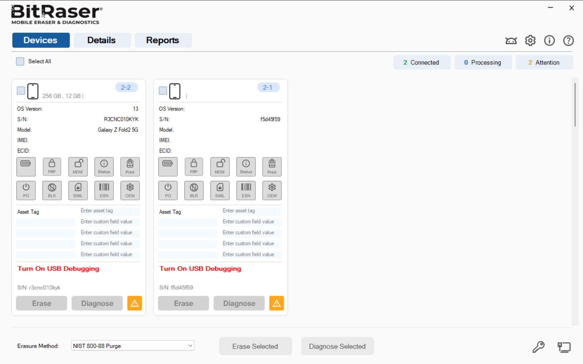Click OEM gear icon on R3CNC010KYK card
Viewport: 583px width, 364px height.
coord(130,190)
